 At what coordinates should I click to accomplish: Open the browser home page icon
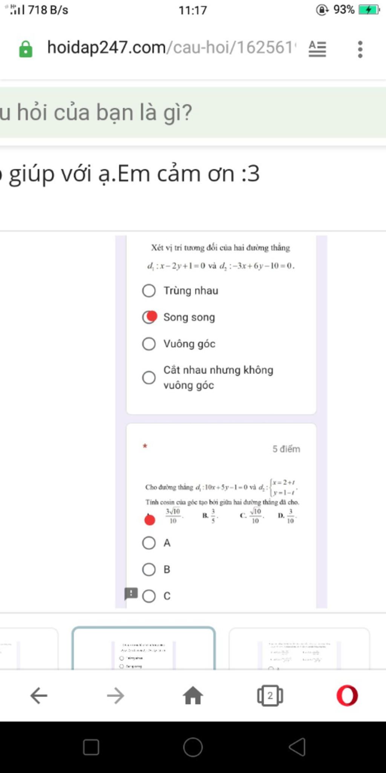[193, 695]
